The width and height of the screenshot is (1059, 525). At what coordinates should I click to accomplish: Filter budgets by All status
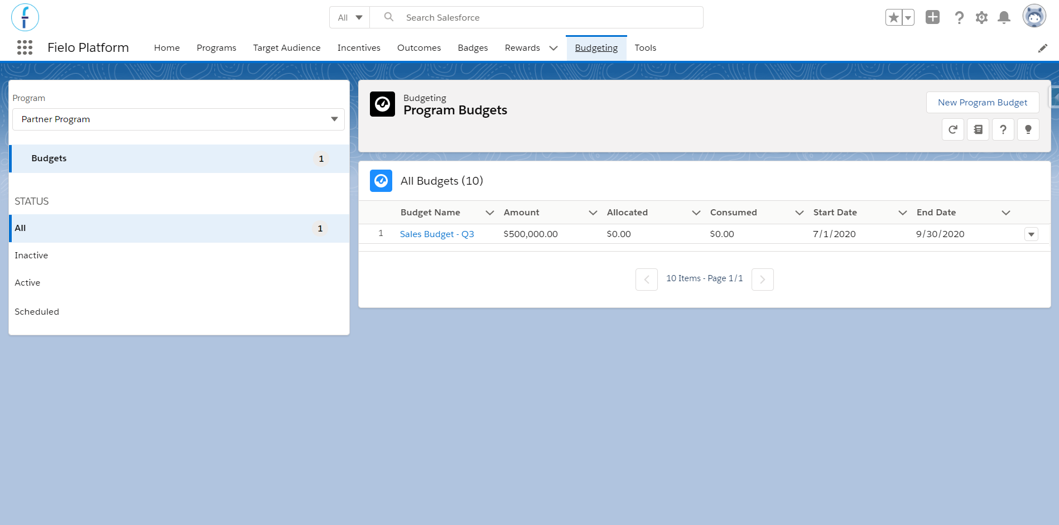coord(179,228)
